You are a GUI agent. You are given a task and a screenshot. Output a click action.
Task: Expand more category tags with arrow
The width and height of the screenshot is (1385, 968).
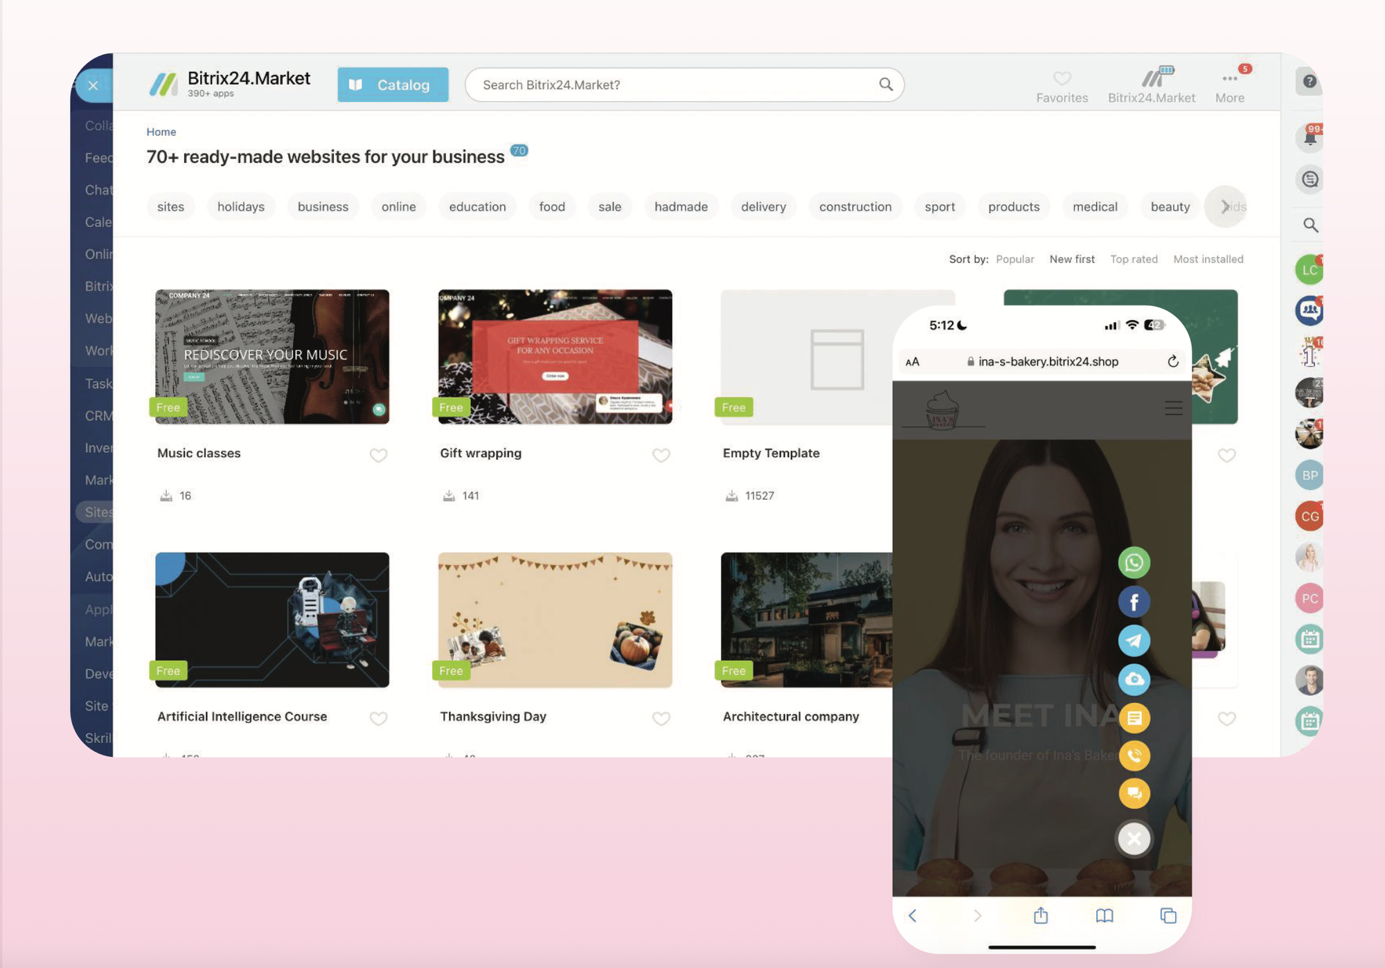pos(1225,206)
